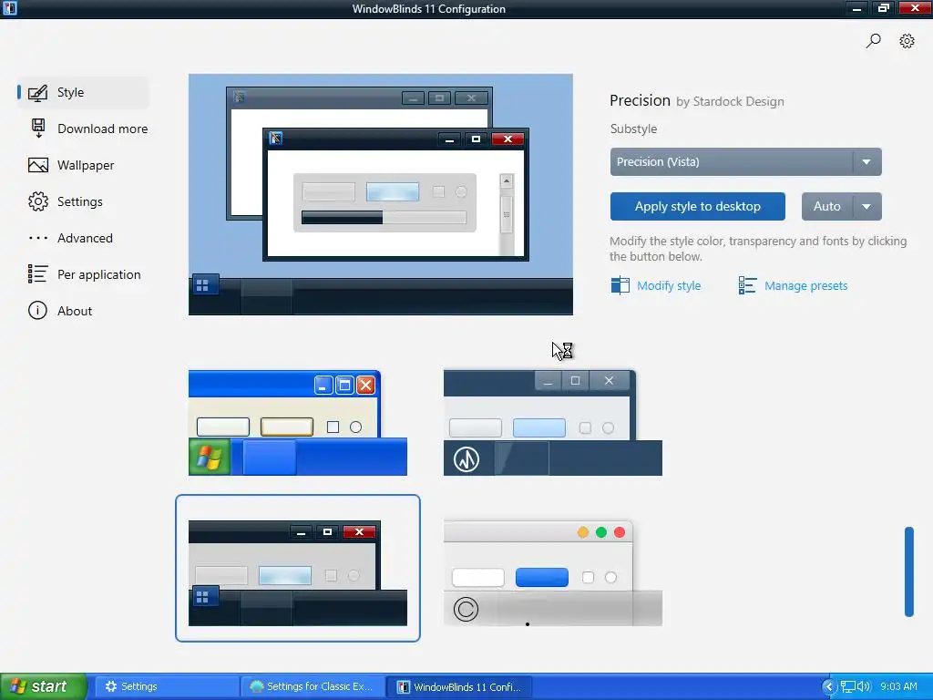Click the Precision style title text

pyautogui.click(x=640, y=100)
